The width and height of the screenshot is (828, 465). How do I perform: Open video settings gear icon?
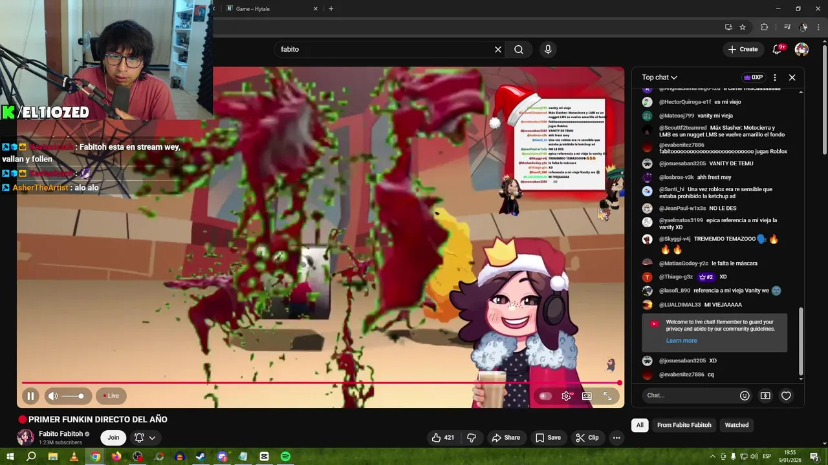566,396
